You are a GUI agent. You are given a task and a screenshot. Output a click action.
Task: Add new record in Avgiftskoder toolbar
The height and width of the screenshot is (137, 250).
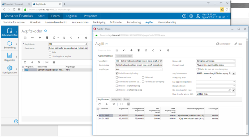40,38
